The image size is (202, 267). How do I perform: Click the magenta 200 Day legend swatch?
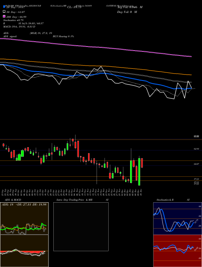point(4,17)
